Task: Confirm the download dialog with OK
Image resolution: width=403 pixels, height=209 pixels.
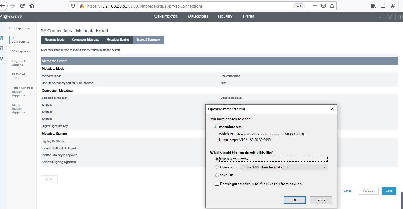Action: point(295,200)
